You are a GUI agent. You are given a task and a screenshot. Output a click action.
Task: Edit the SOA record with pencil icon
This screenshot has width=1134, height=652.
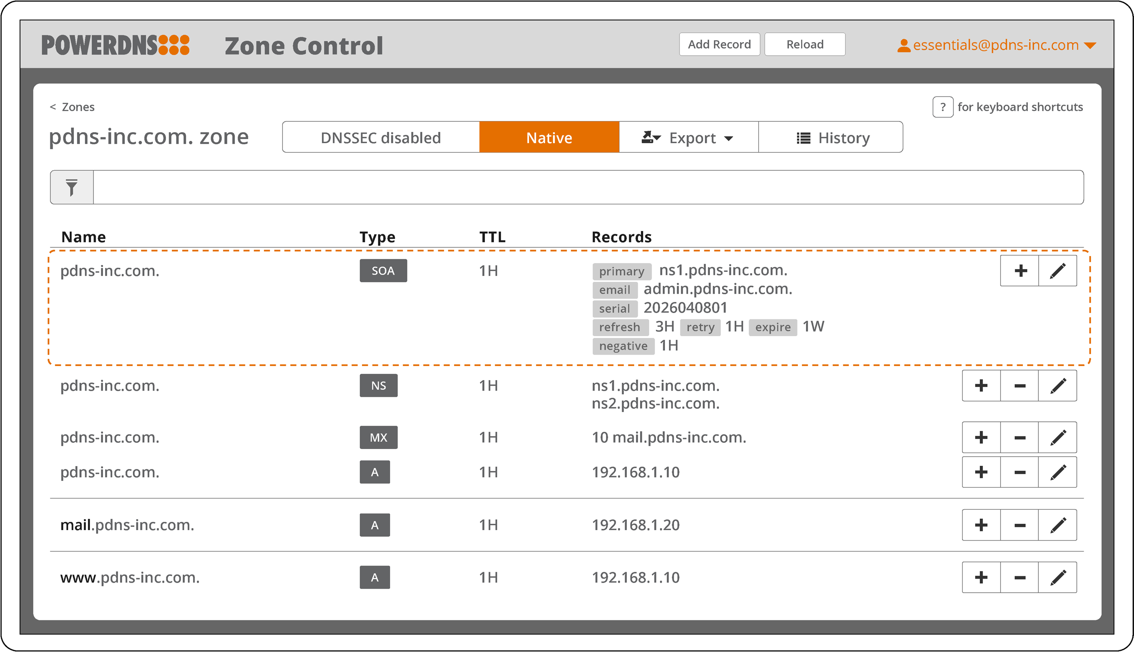(x=1057, y=271)
